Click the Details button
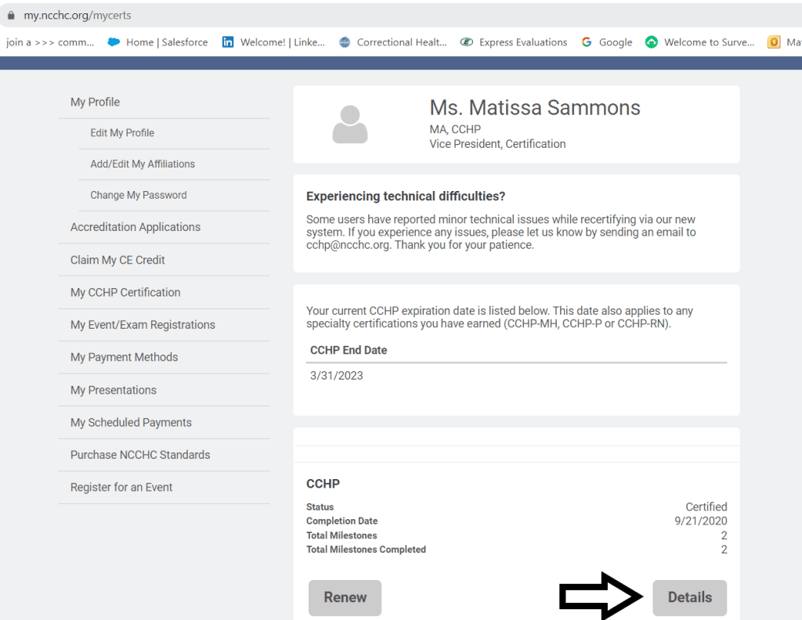 689,597
